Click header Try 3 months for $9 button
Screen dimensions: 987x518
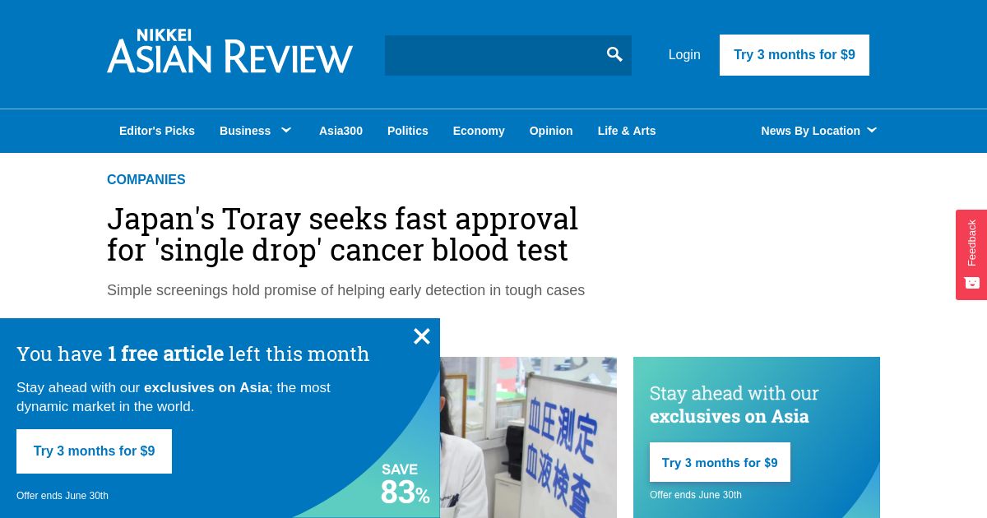tap(795, 55)
